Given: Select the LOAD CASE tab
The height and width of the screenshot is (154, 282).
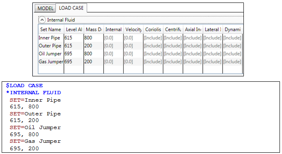Looking at the screenshot, I should (71, 8).
